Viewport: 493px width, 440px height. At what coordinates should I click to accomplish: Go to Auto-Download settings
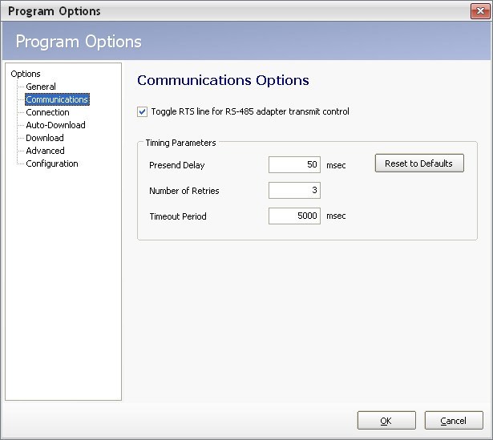pos(55,125)
